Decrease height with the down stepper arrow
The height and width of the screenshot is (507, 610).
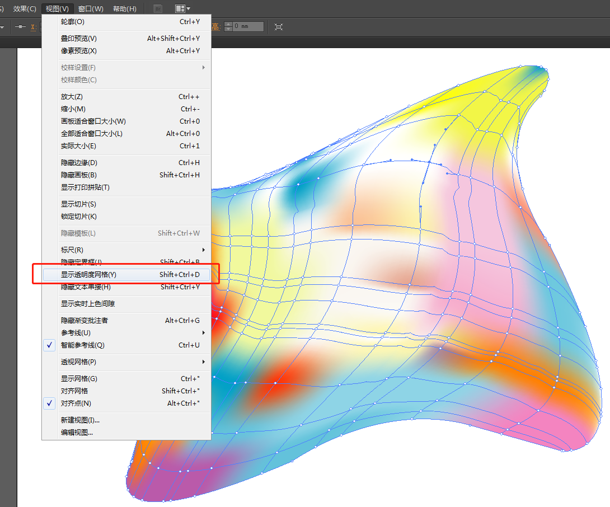228,29
